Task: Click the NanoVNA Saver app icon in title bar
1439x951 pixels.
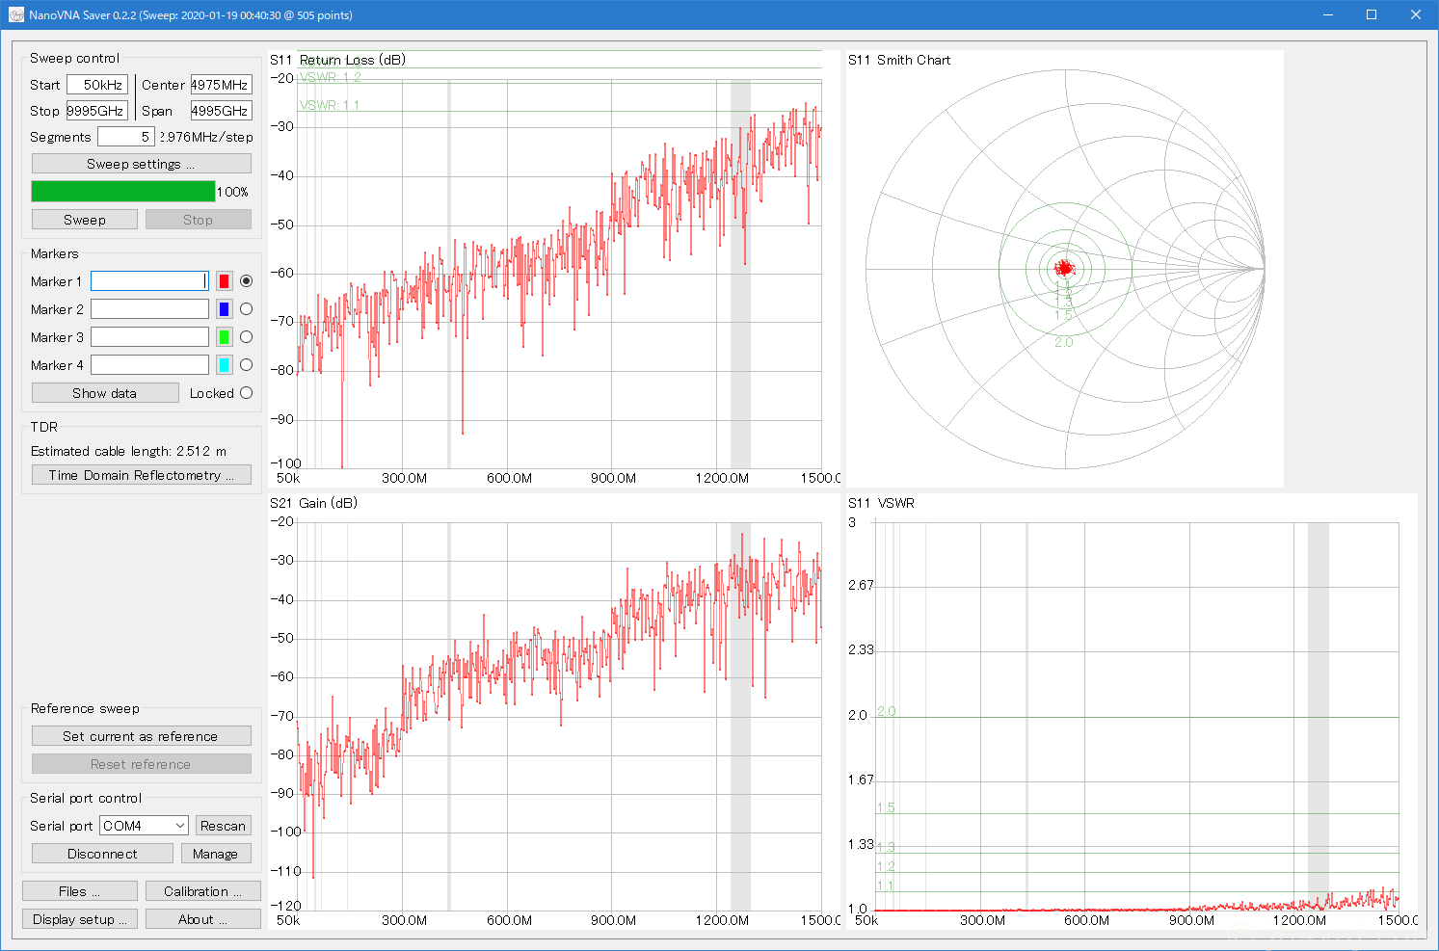Action: tap(15, 14)
